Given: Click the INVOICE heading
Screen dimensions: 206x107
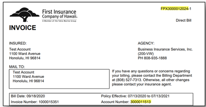Looking at the screenshot, I should click(23, 28).
